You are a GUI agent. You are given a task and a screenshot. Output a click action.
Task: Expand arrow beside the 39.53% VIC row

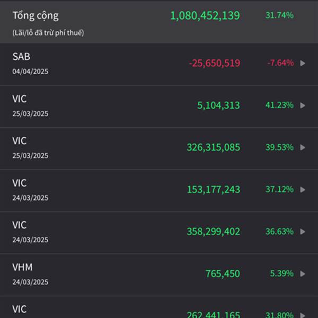pos(303,147)
